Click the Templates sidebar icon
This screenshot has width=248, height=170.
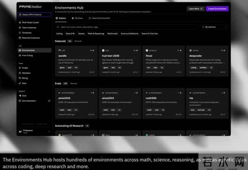pos(20,32)
